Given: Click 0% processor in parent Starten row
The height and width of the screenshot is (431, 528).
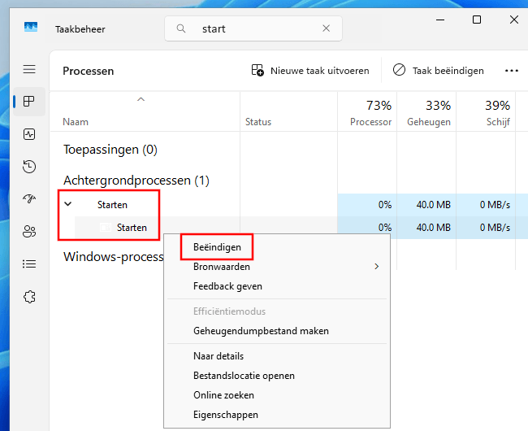Looking at the screenshot, I should coord(384,205).
